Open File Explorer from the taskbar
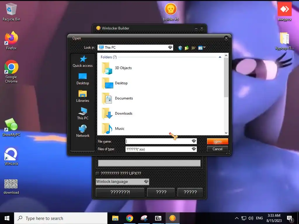 click(115, 218)
